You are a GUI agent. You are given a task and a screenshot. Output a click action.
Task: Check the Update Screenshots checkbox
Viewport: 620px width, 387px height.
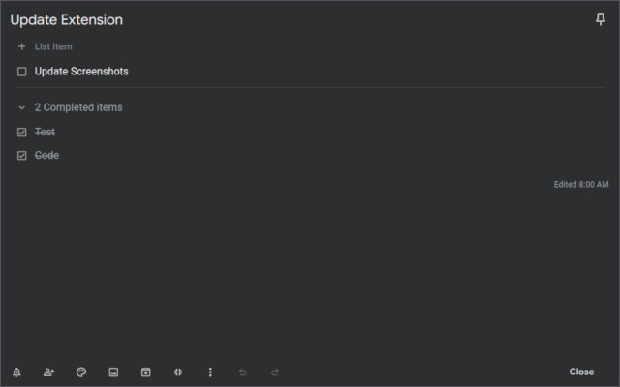22,72
